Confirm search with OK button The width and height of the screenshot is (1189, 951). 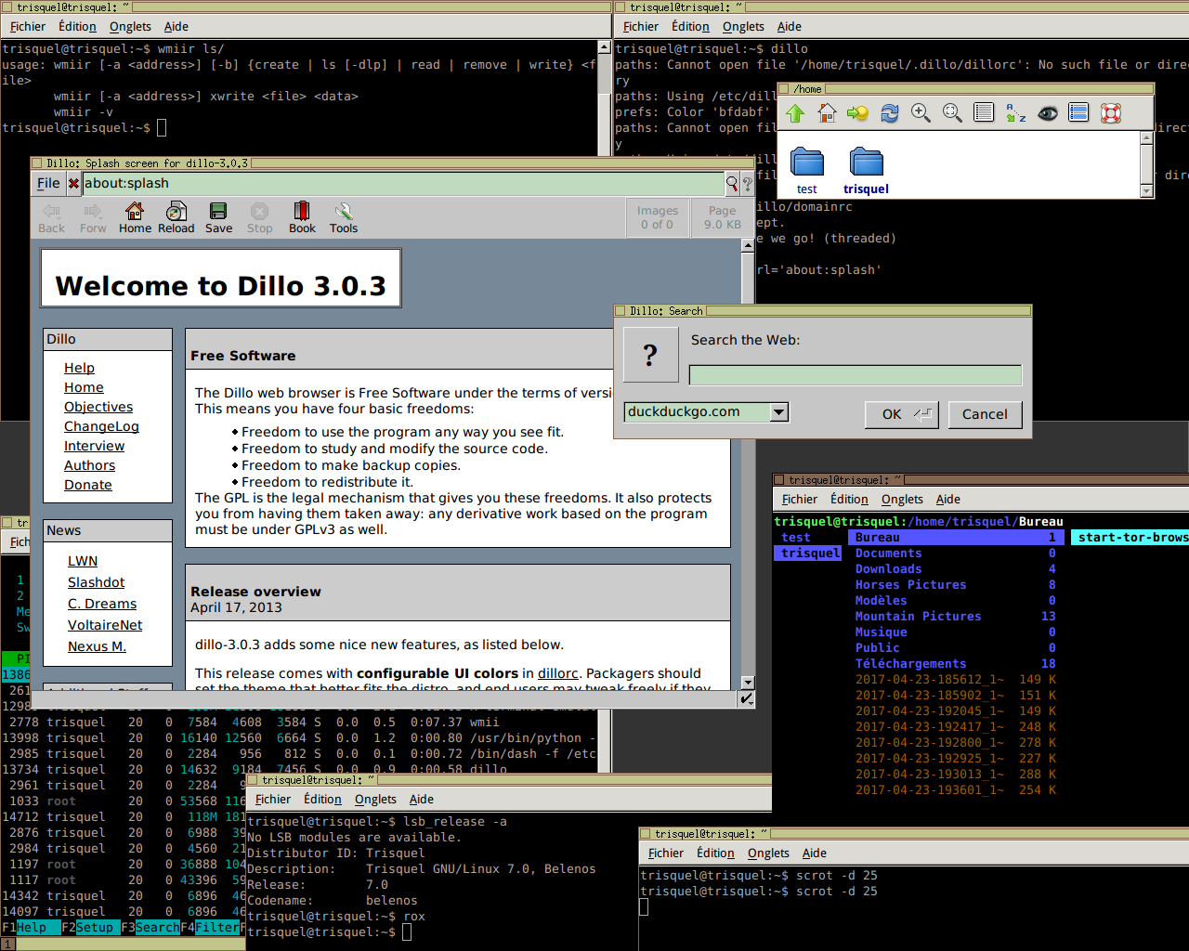point(901,414)
